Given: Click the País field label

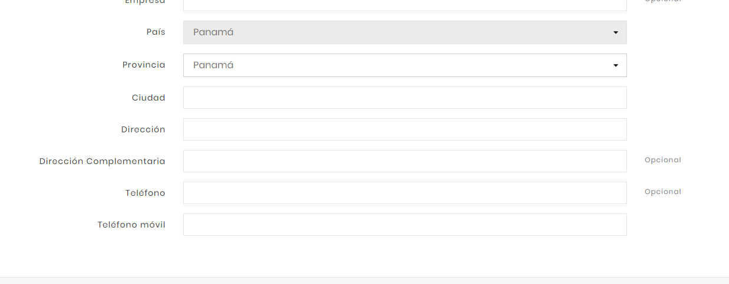Looking at the screenshot, I should (156, 32).
